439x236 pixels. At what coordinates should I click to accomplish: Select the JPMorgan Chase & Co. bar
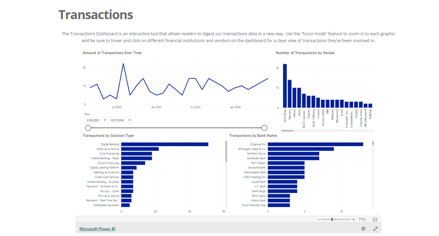[301, 149]
